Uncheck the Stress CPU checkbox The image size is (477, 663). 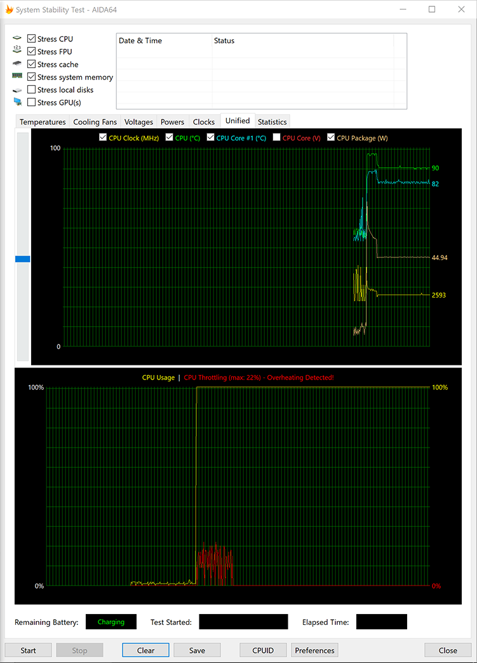tap(31, 39)
